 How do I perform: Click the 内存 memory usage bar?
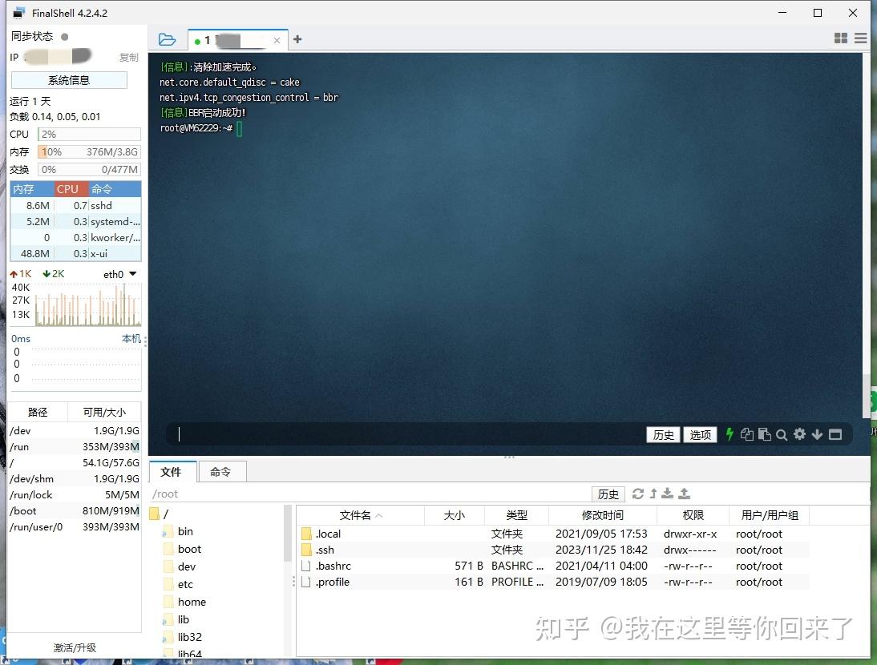coord(89,152)
